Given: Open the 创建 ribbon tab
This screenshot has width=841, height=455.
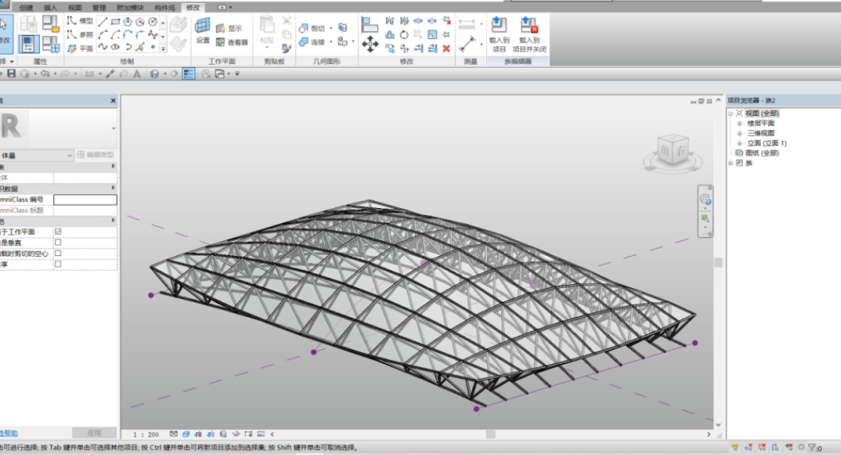Looking at the screenshot, I should [26, 8].
